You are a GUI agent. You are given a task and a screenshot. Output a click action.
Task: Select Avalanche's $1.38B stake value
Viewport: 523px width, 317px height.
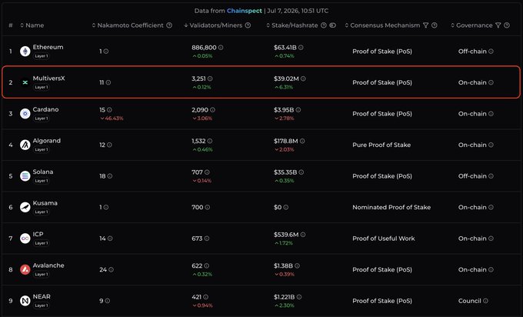pos(284,266)
